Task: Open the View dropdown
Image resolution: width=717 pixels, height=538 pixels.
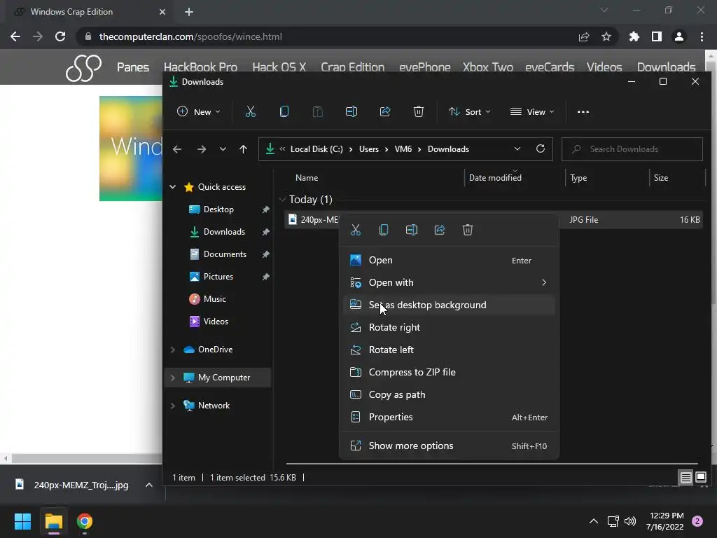Action: pyautogui.click(x=532, y=111)
